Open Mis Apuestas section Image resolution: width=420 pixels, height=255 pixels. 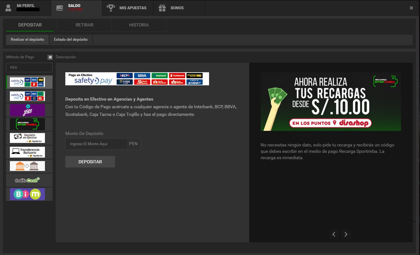[128, 8]
